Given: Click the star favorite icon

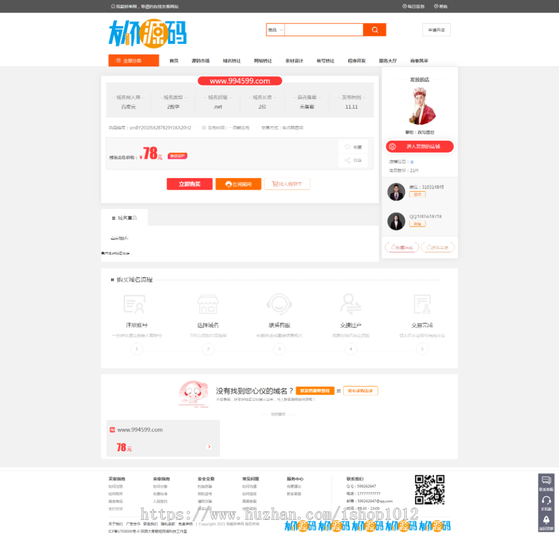Looking at the screenshot, I should pos(347,146).
